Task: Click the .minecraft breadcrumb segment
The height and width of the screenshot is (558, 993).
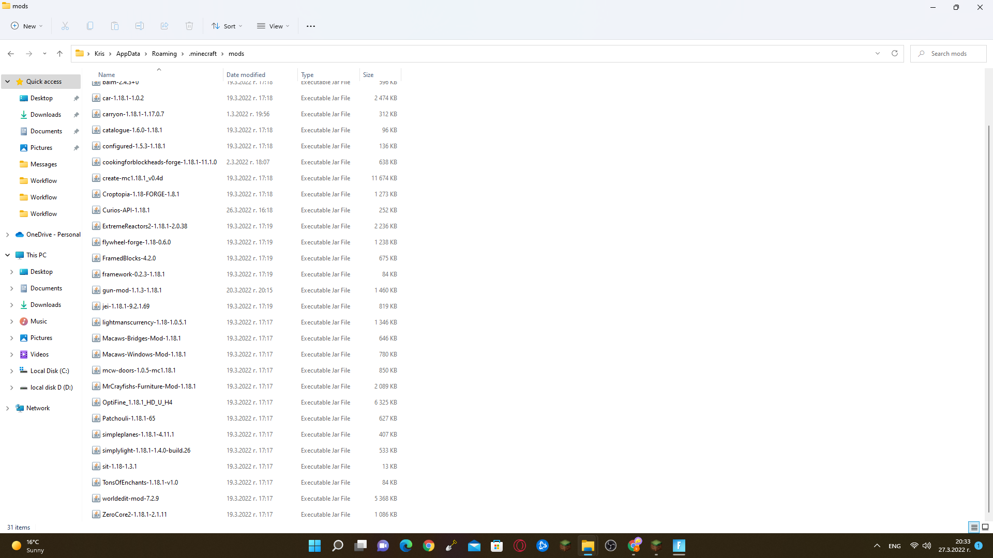Action: (203, 54)
